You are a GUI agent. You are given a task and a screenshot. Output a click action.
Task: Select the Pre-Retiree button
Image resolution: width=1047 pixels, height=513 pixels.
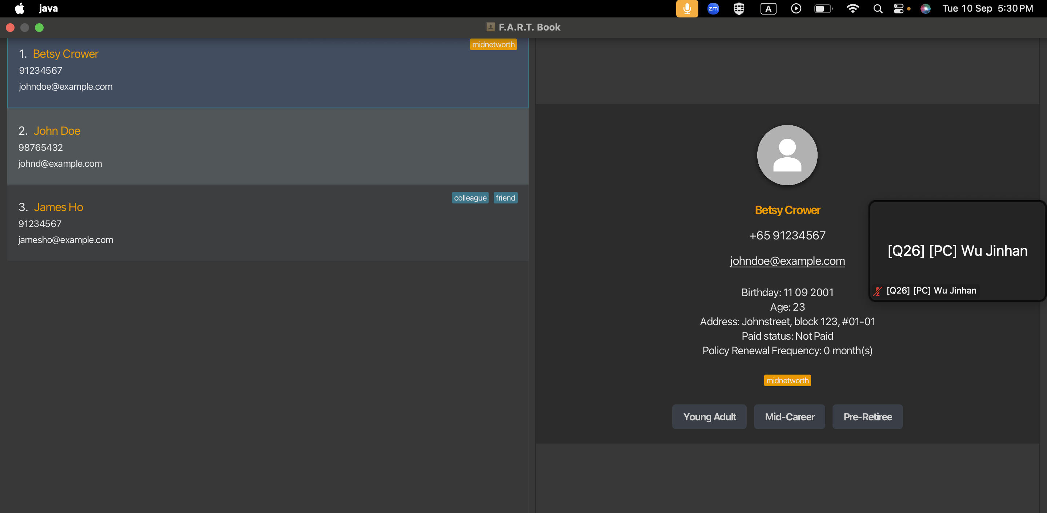pos(867,417)
